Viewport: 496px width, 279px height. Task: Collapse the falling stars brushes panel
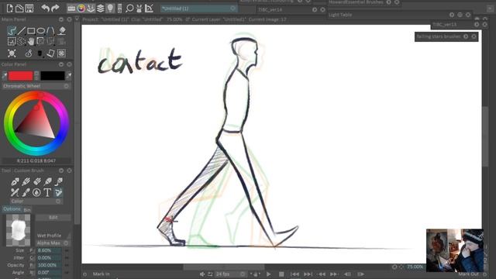tap(466, 36)
